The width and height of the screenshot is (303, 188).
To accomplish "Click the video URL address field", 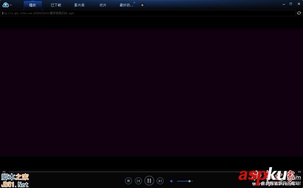I will click(148, 13).
